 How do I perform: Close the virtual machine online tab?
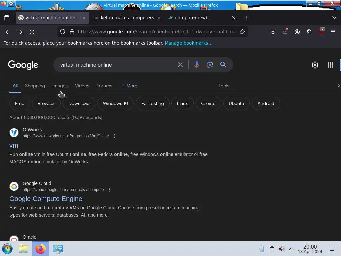click(84, 18)
